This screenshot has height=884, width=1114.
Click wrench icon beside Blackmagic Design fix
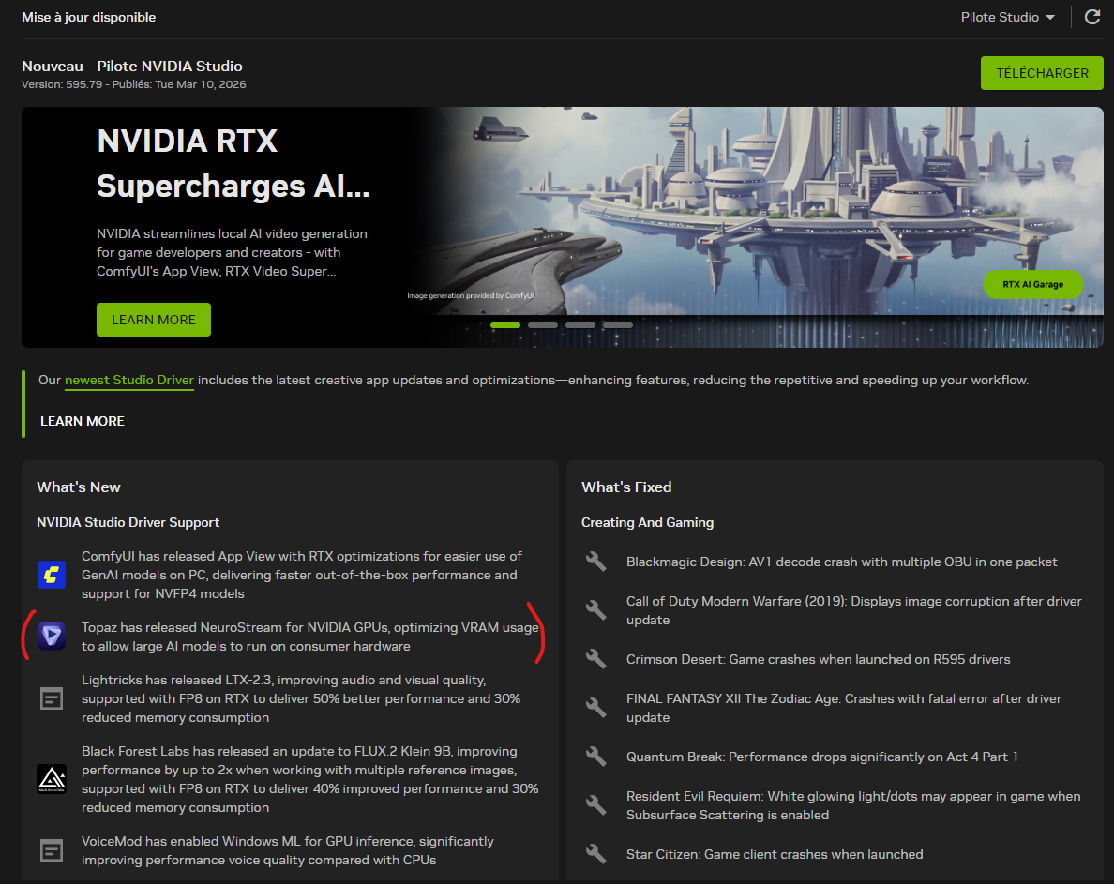point(595,562)
